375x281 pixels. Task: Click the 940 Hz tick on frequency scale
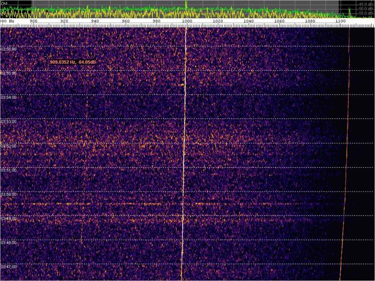tap(95, 21)
